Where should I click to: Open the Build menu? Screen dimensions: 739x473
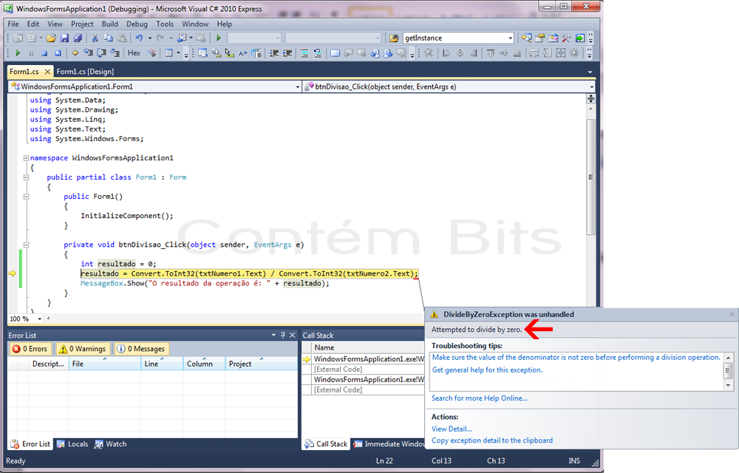point(110,24)
